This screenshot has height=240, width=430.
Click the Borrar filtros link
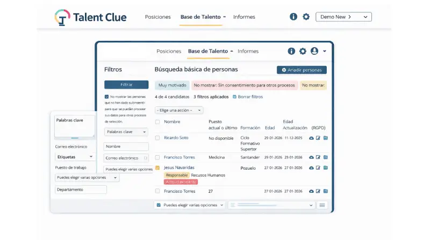[250, 97]
